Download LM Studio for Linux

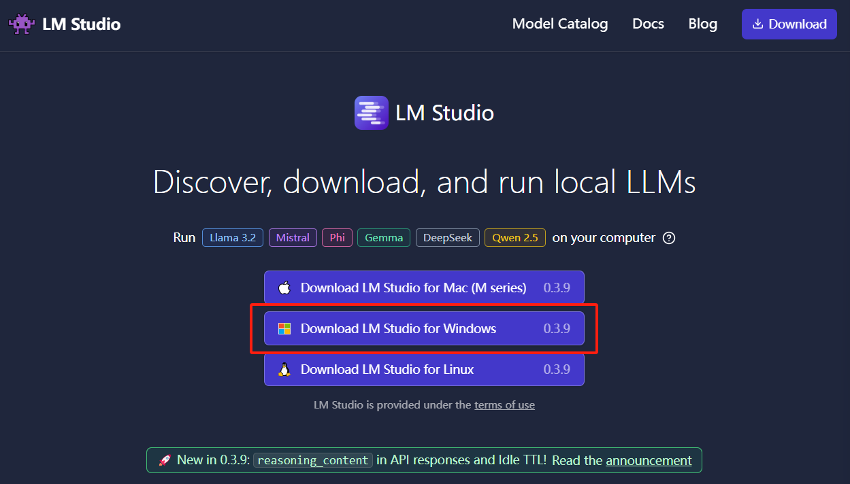pos(424,369)
